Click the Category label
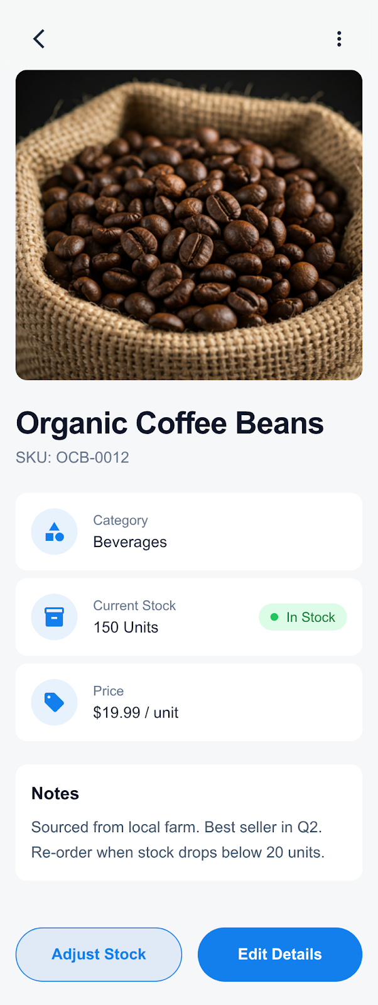The width and height of the screenshot is (378, 1005). coord(121,520)
